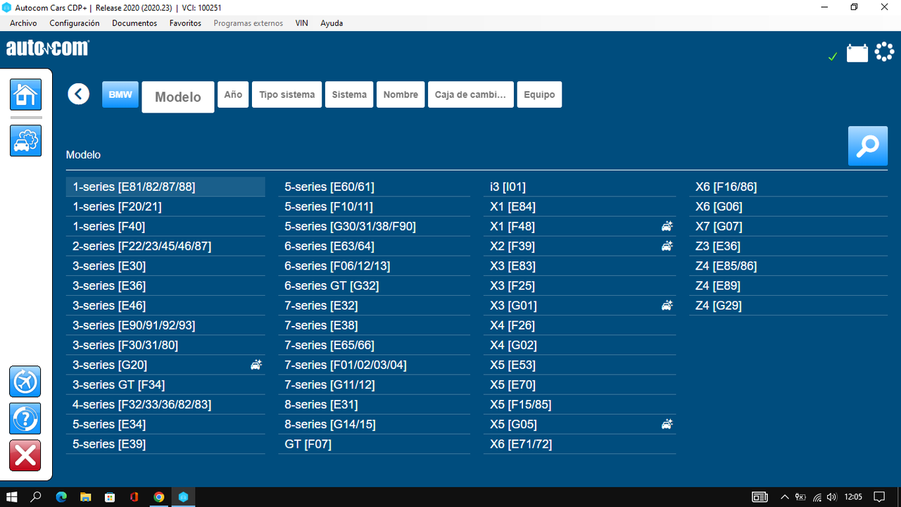This screenshot has width=901, height=507.
Task: Click the BMW breadcrumb button
Action: 120,94
